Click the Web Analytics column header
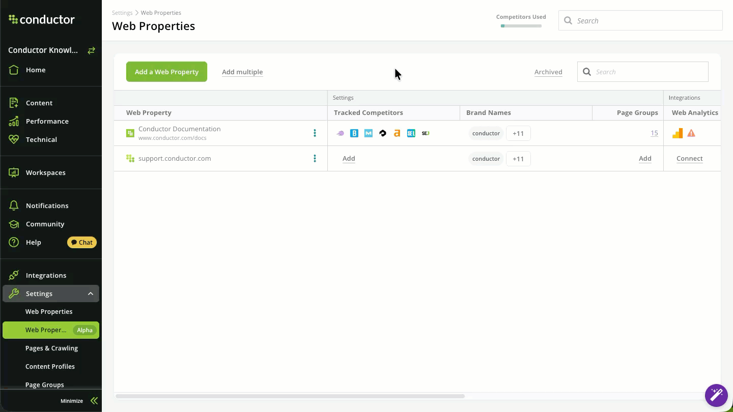The width and height of the screenshot is (733, 412). (x=695, y=113)
